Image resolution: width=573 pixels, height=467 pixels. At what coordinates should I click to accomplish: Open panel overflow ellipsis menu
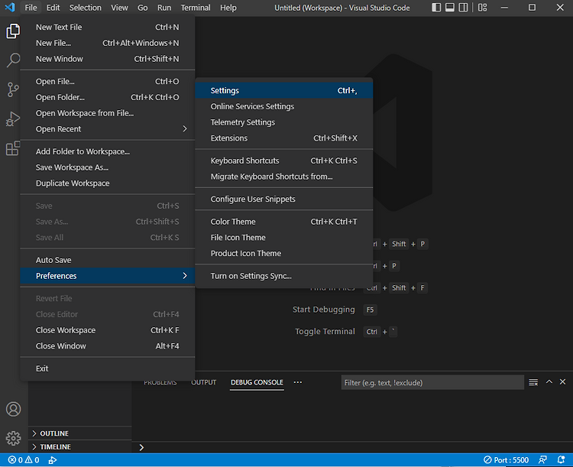pos(298,382)
